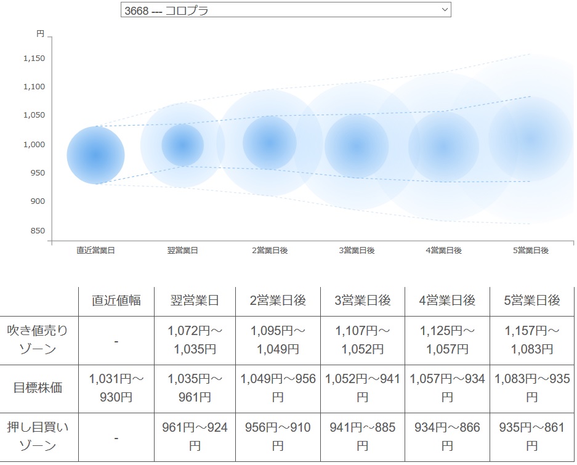577x465 pixels.
Task: Click the 直近営業日 x-axis label
Action: click(x=95, y=250)
